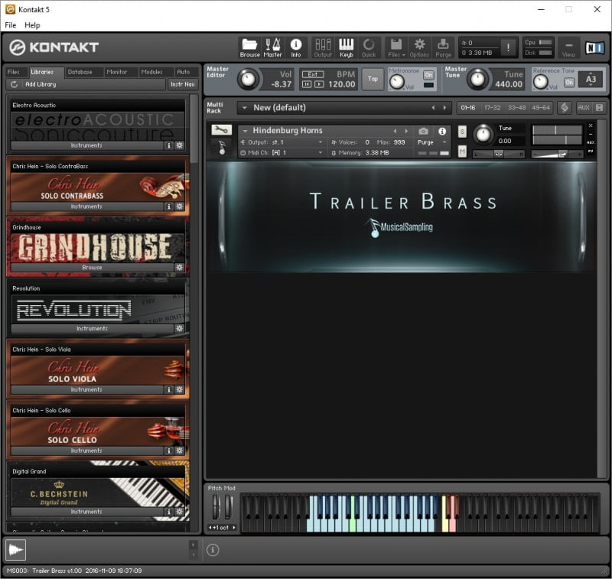This screenshot has height=579, width=612.
Task: Take snapshot with Hindenburg Horns camera icon
Action: point(424,132)
